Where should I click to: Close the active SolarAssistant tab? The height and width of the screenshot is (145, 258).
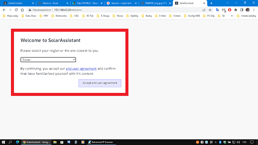[204, 3]
